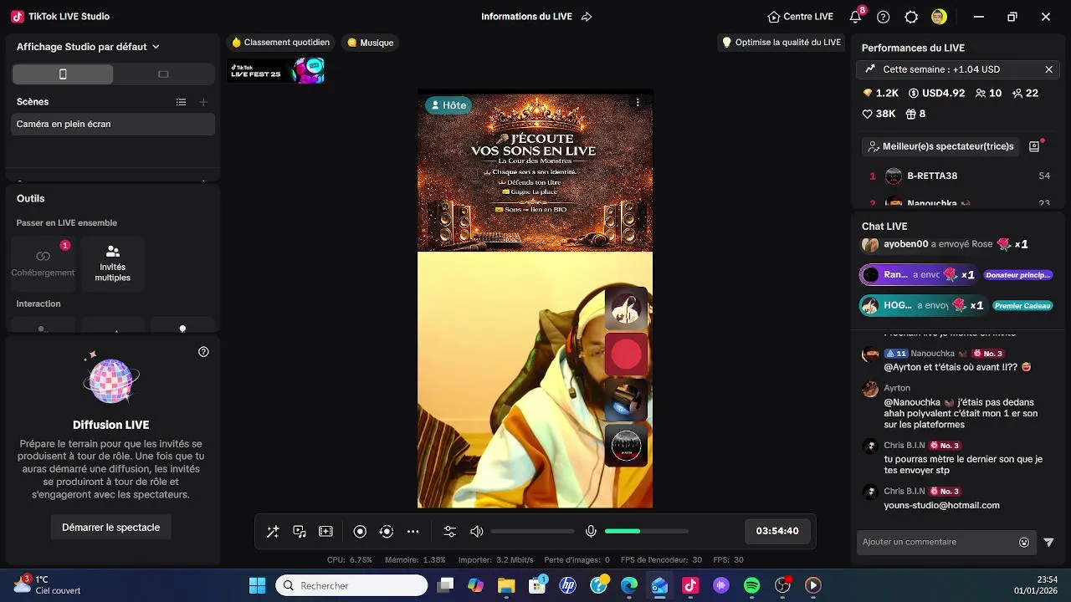Image resolution: width=1071 pixels, height=602 pixels.
Task: Click the Rechercher taskbar search box
Action: point(351,585)
